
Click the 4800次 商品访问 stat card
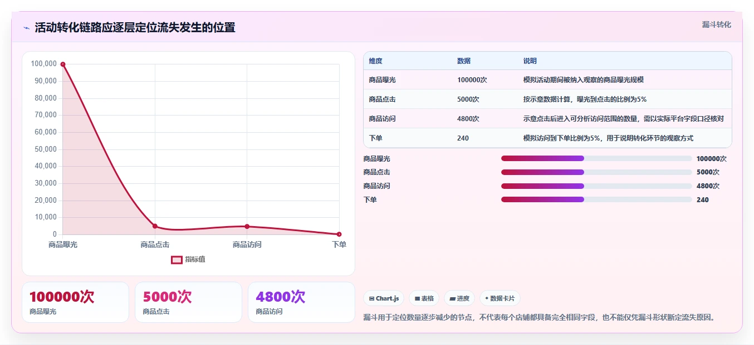pos(301,302)
